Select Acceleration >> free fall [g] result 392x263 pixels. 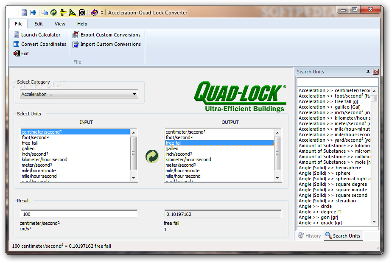pyautogui.click(x=334, y=101)
